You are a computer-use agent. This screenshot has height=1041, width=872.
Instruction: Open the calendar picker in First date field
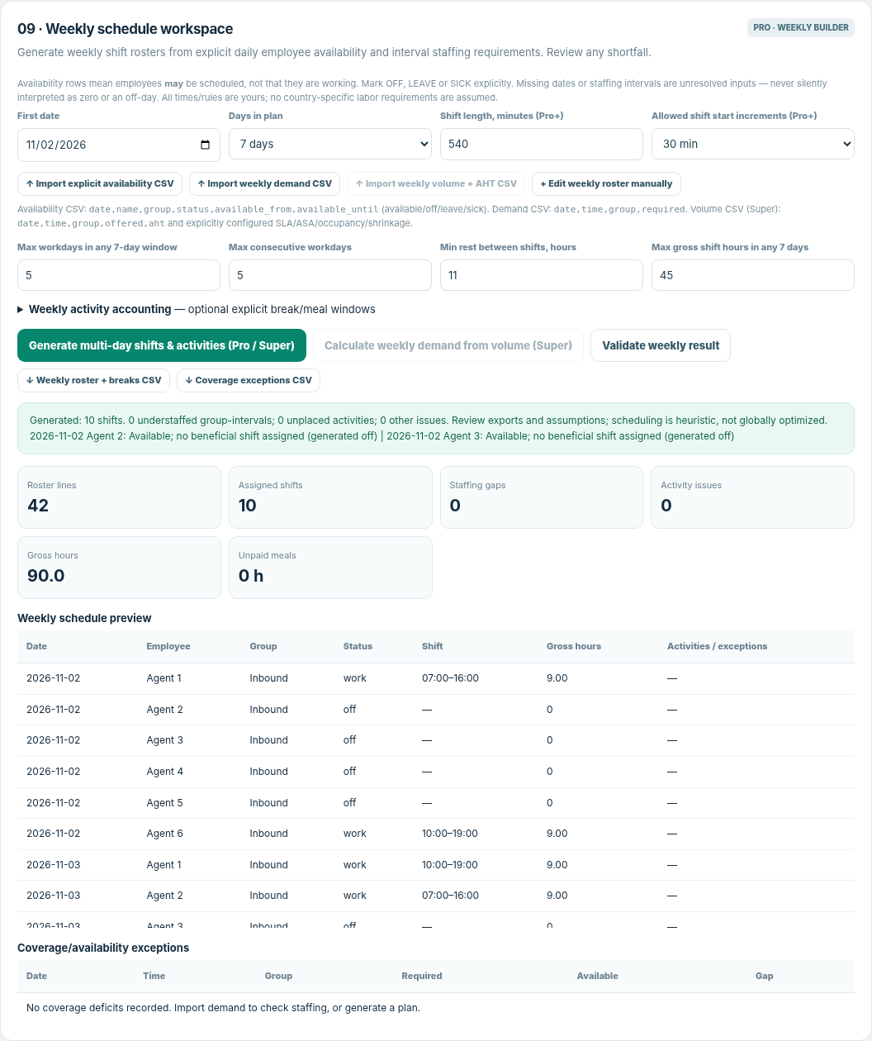206,145
